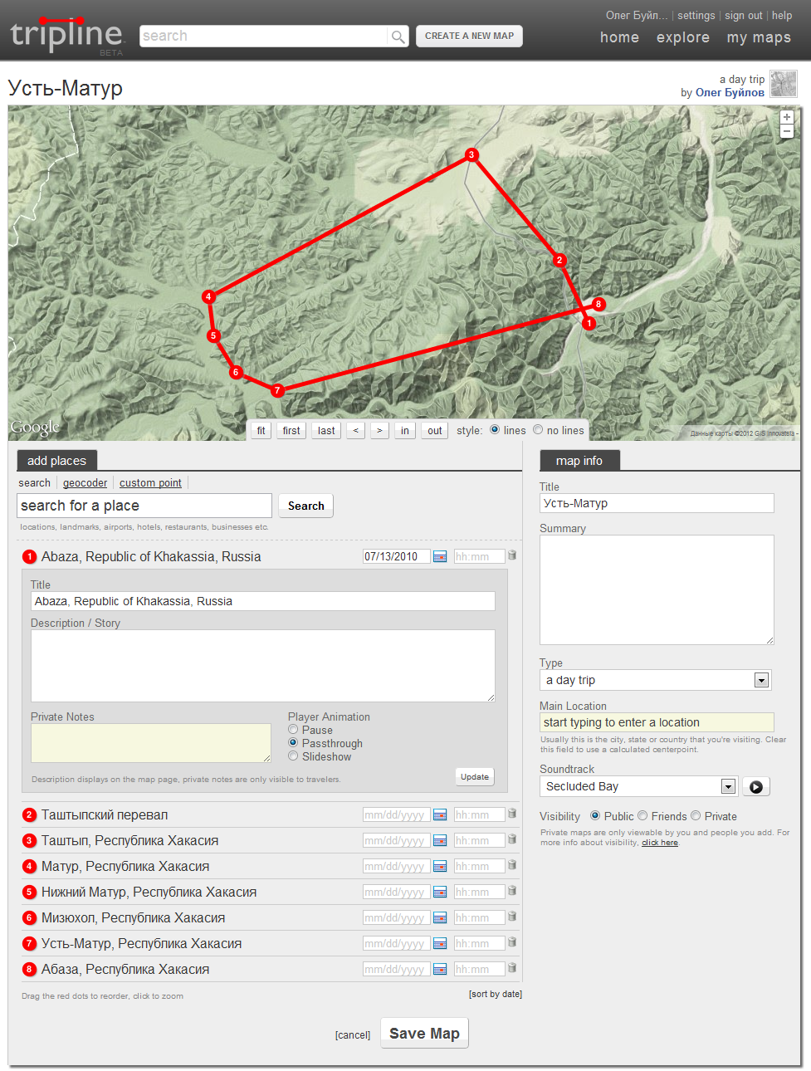
Task: Click map marker number 3
Action: coord(471,154)
